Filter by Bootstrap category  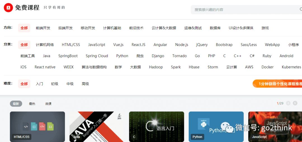click(x=224, y=45)
